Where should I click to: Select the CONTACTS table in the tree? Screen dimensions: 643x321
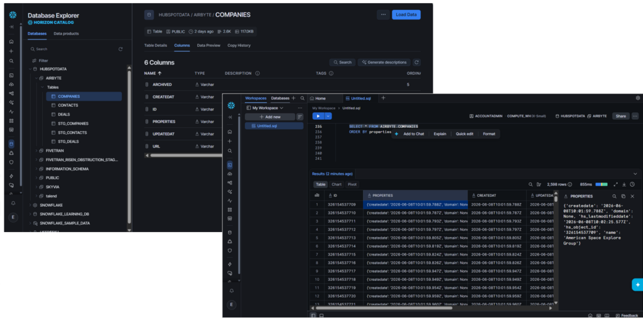pyautogui.click(x=68, y=105)
